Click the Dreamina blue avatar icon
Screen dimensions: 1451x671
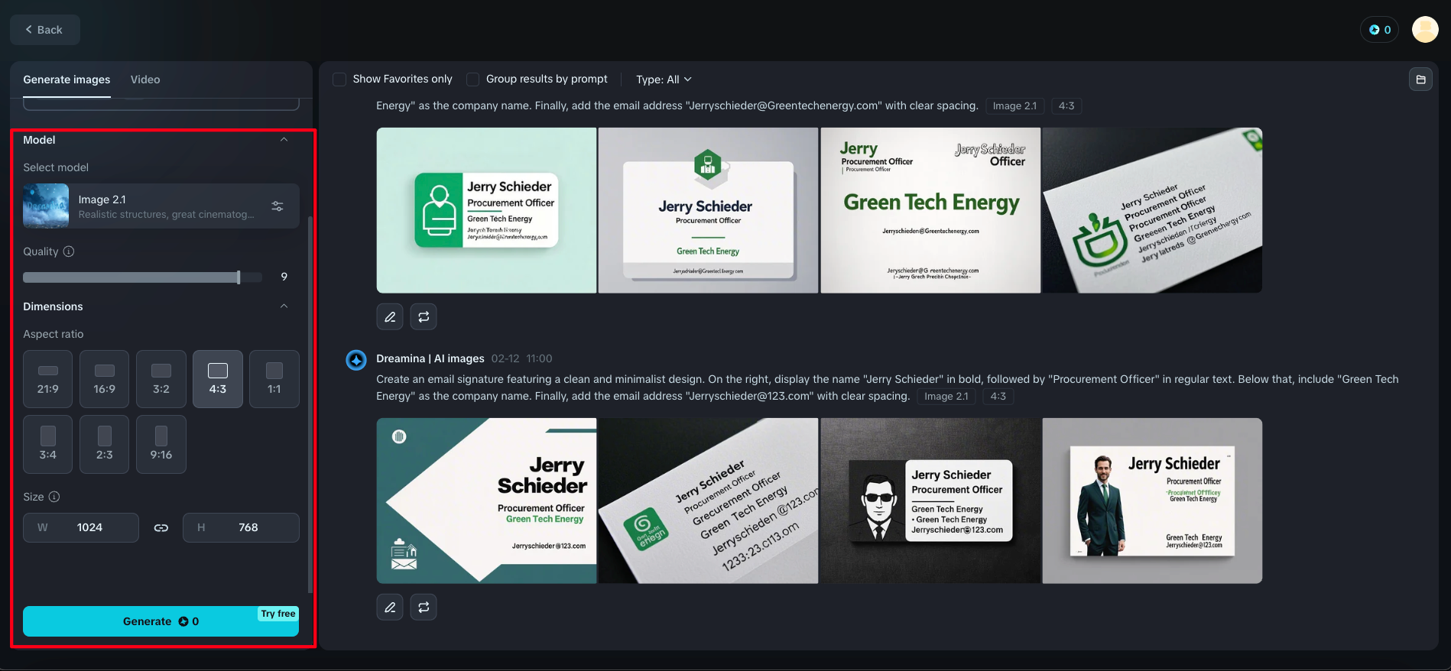pyautogui.click(x=356, y=360)
